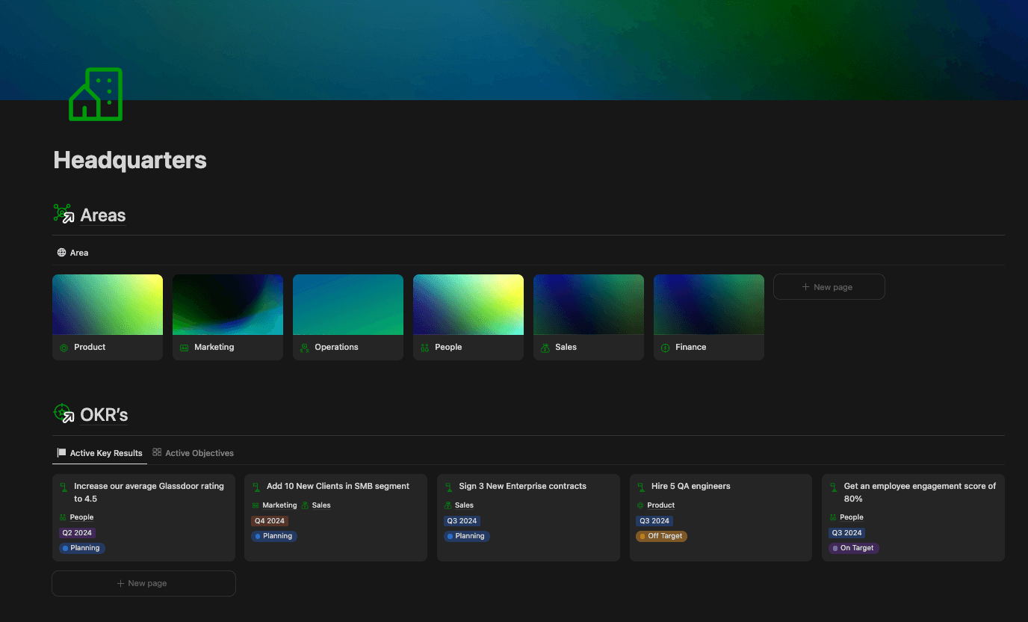Click the Off Target status tag
This screenshot has height=622, width=1028.
[660, 536]
